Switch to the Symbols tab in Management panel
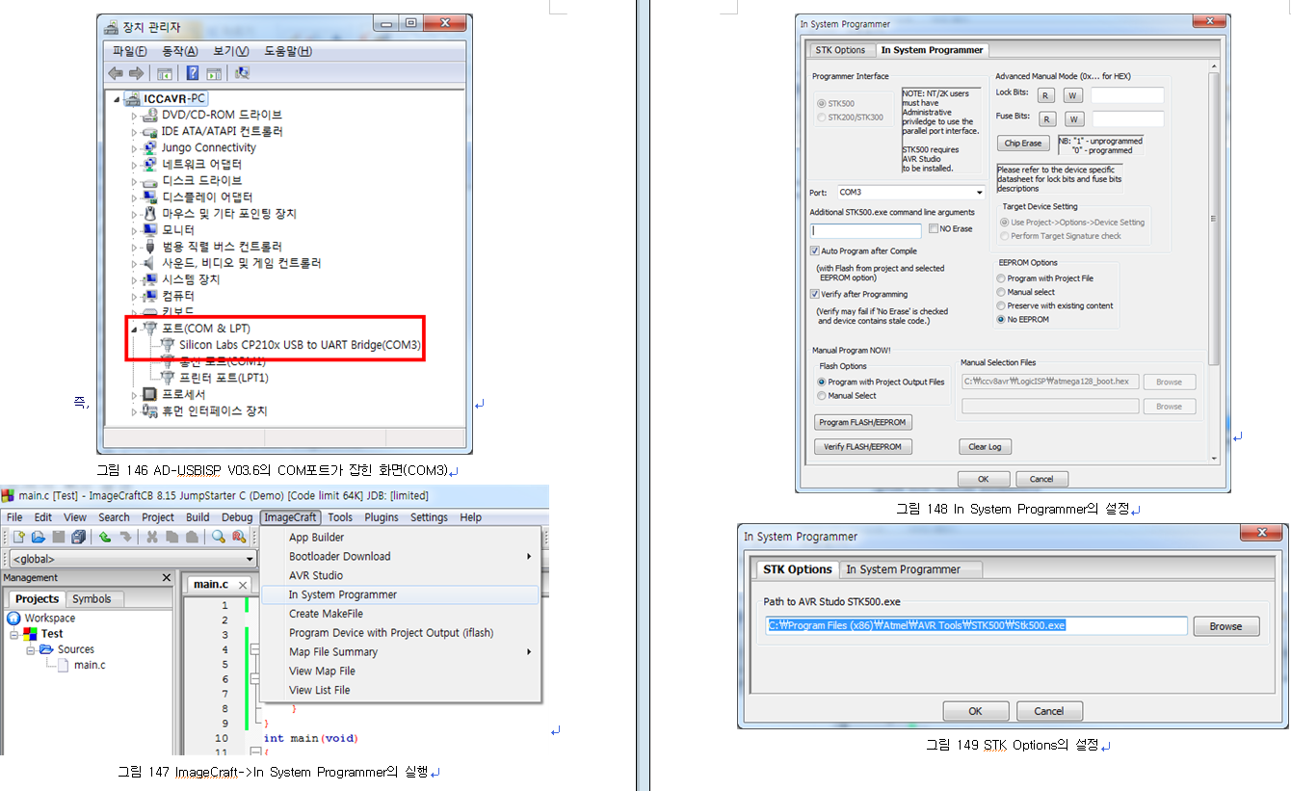This screenshot has width=1291, height=791. [x=92, y=599]
